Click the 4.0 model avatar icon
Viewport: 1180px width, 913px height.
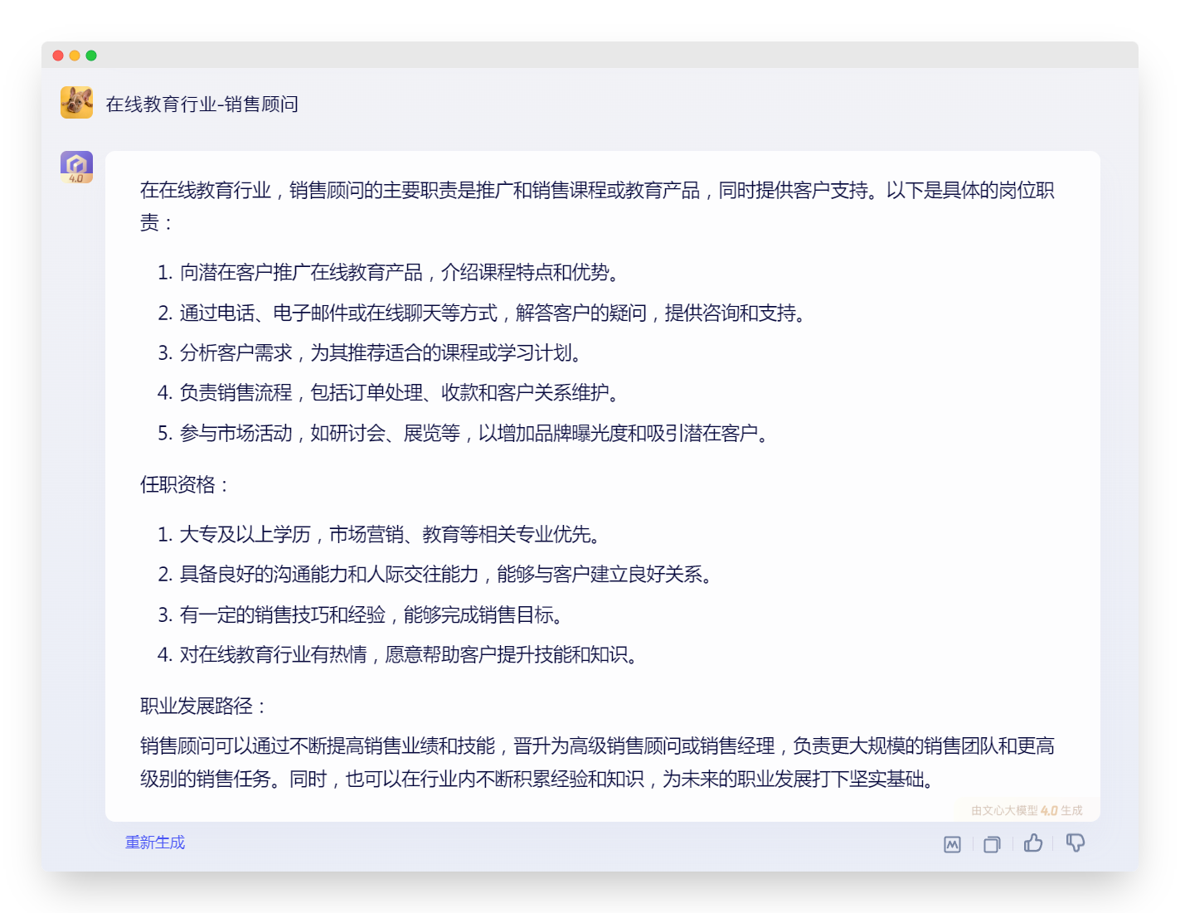point(76,167)
